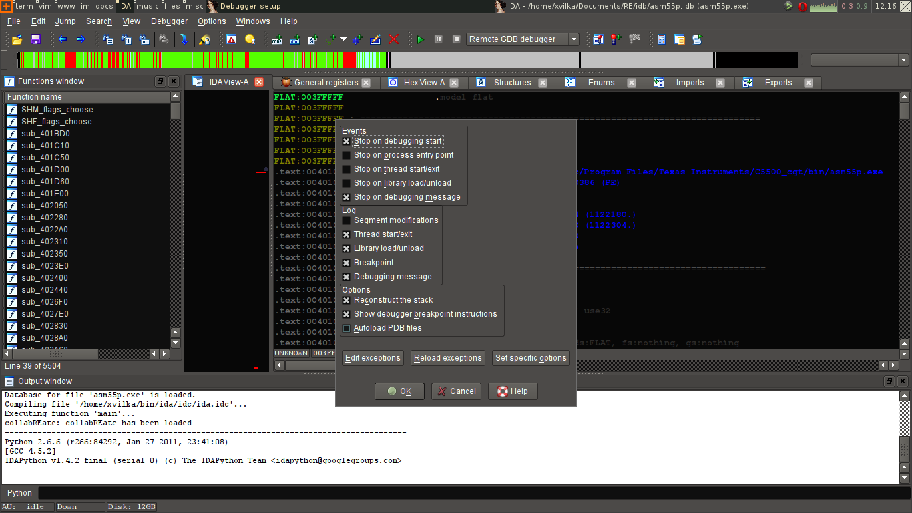Jump back with the blue left arrow
The image size is (912, 513).
click(x=63, y=39)
